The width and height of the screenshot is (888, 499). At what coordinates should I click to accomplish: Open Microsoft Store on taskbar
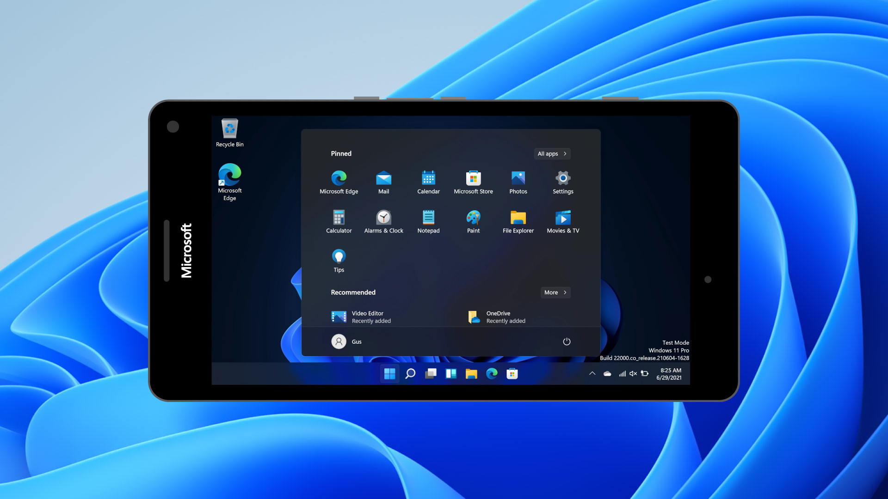tap(512, 374)
